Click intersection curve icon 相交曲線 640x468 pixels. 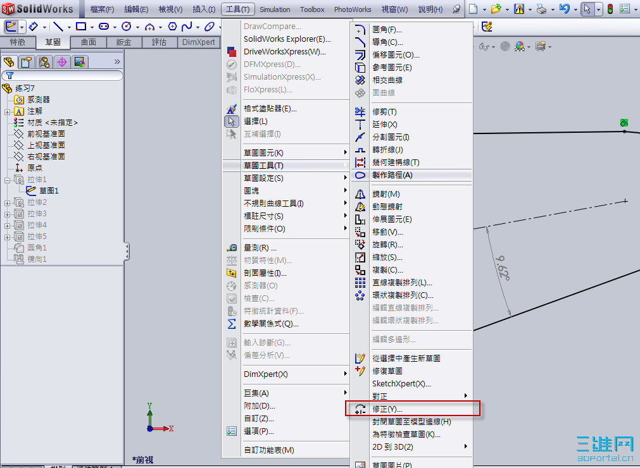360,80
